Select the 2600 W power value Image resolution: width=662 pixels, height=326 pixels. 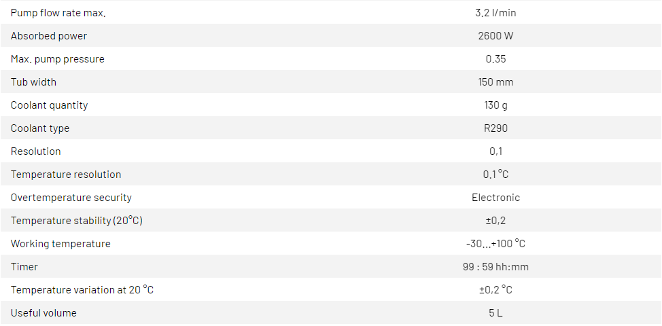click(495, 36)
